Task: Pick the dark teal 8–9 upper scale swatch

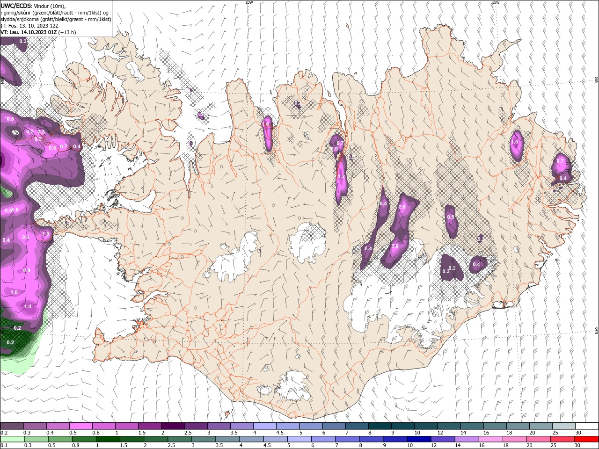Action: [x=380, y=426]
